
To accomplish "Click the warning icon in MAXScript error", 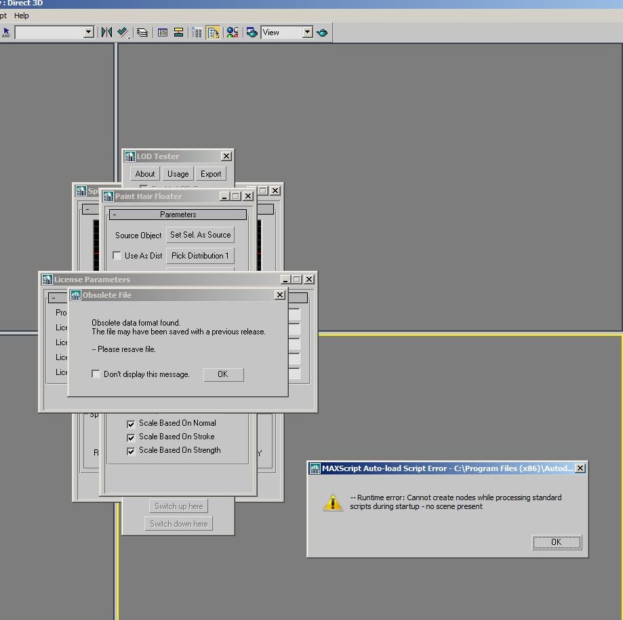I will point(333,503).
